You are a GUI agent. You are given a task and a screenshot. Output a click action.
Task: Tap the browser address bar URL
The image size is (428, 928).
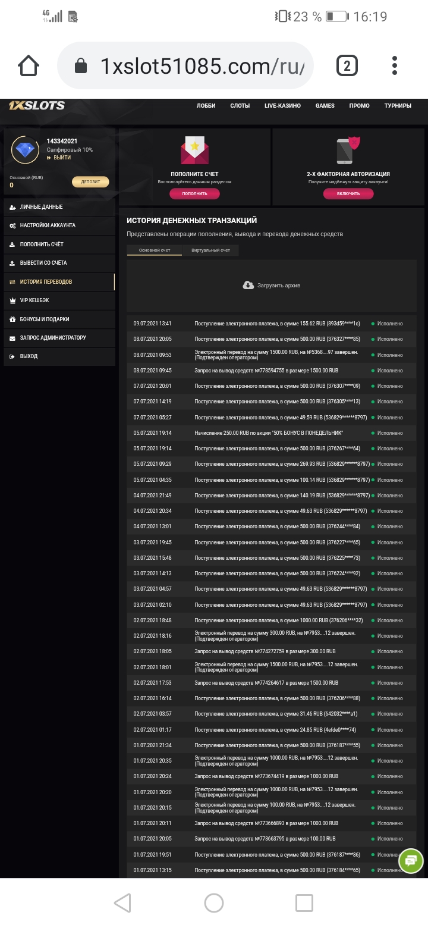(202, 65)
